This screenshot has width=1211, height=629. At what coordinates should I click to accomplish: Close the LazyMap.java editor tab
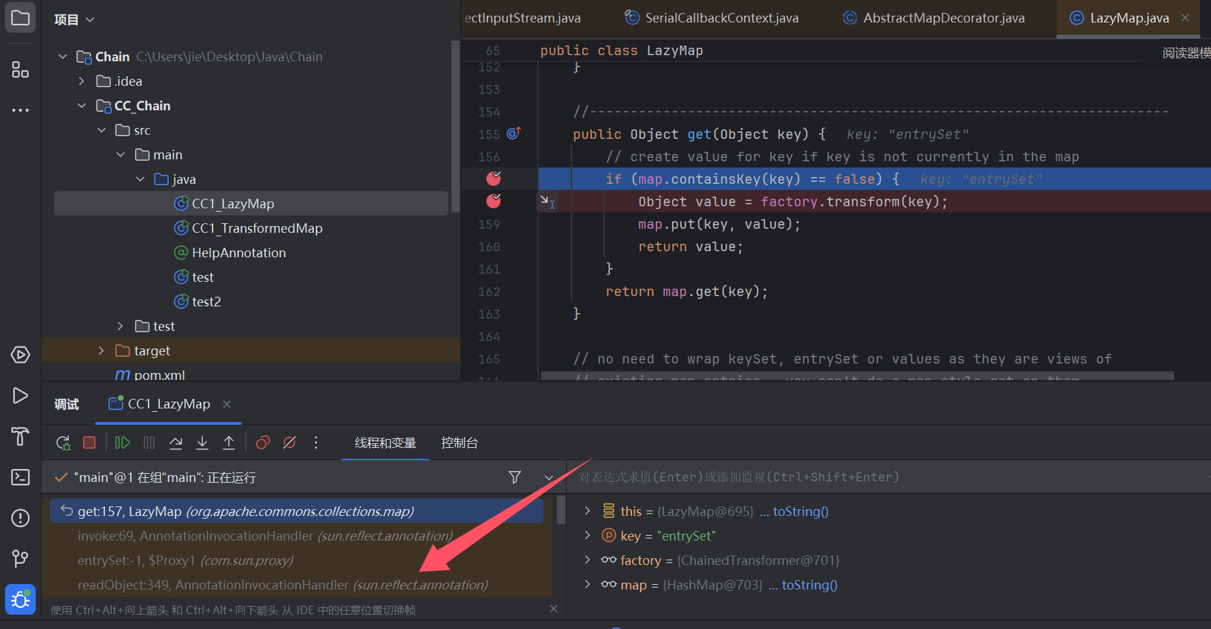[x=1185, y=18]
